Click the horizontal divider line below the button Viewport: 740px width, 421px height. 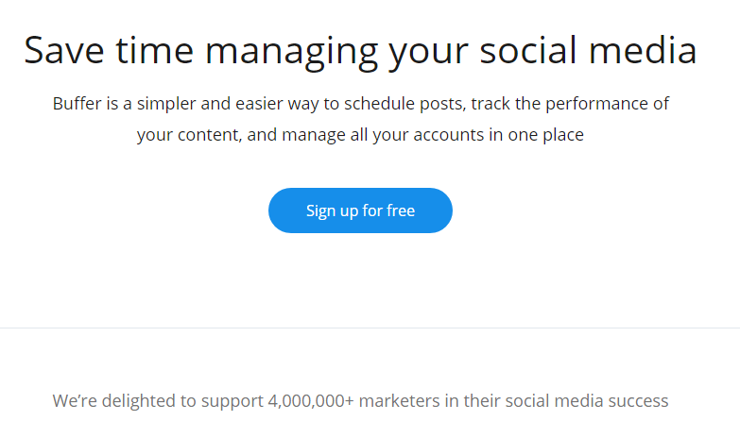coord(370,328)
